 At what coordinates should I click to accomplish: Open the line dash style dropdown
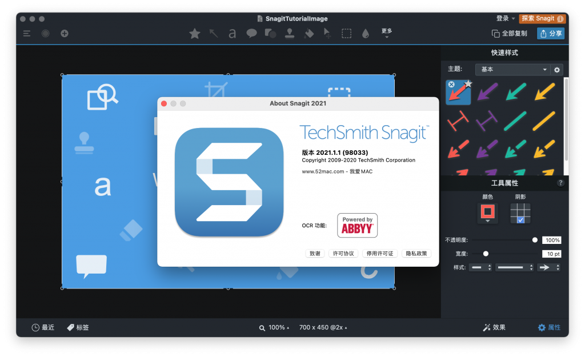(515, 267)
